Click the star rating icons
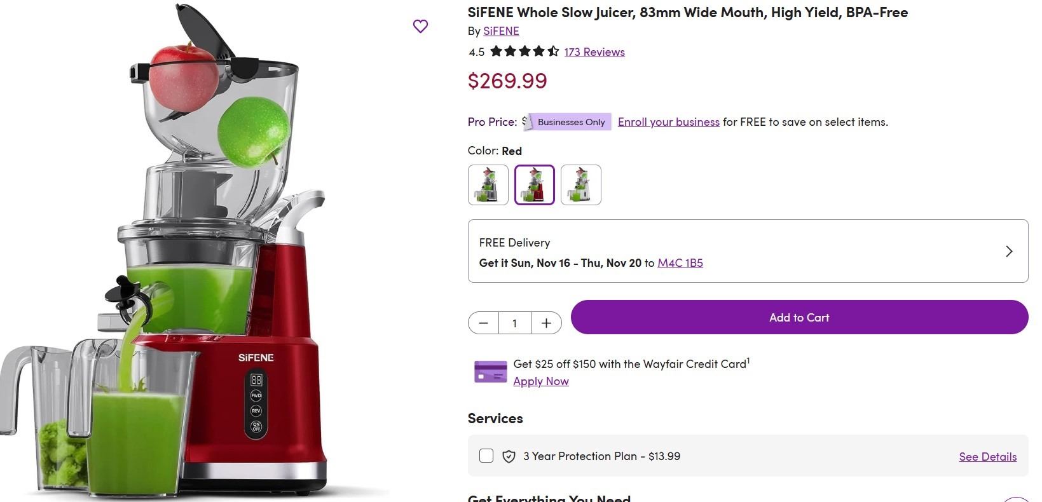The width and height of the screenshot is (1042, 502). (524, 51)
